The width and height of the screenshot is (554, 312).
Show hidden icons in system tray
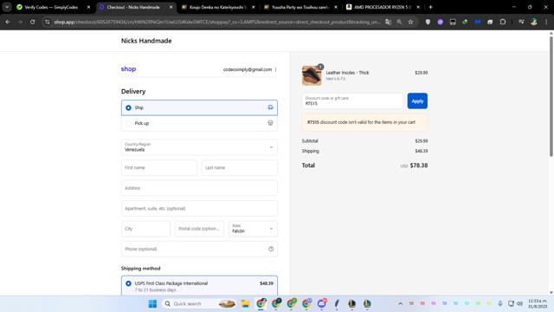[400, 303]
